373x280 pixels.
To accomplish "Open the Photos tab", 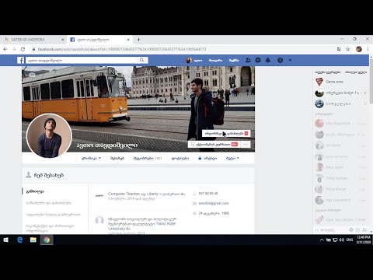I will pos(180,158).
